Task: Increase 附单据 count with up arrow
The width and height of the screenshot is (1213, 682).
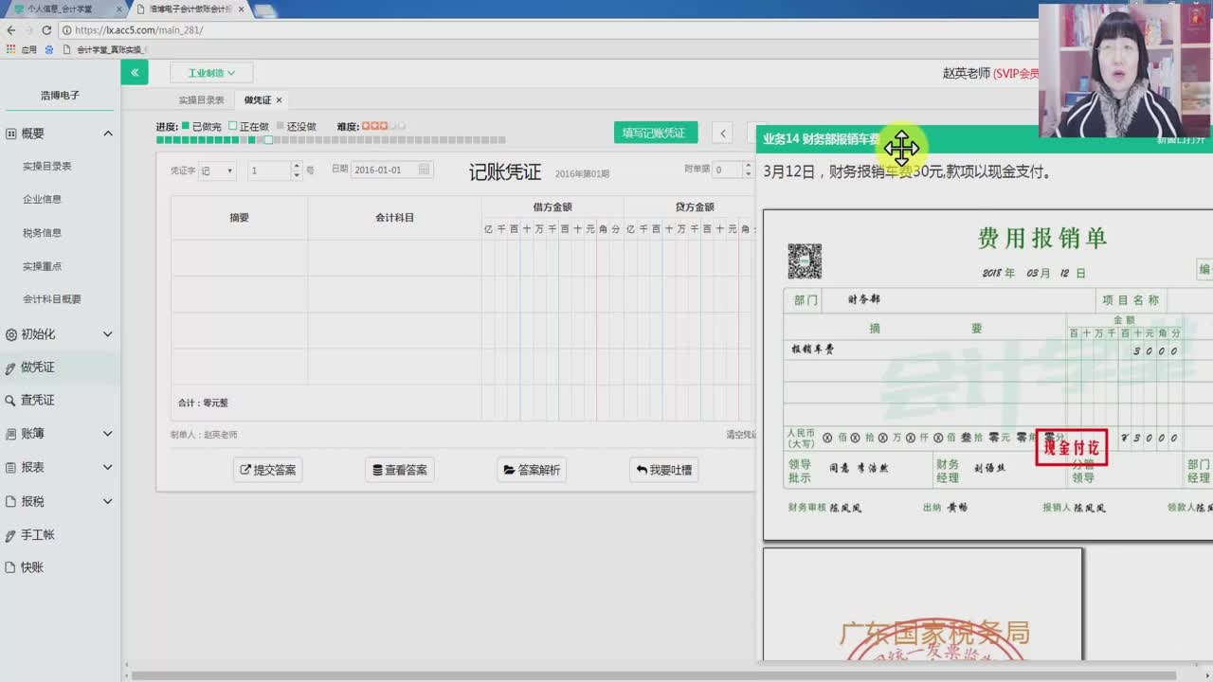Action: [748, 167]
